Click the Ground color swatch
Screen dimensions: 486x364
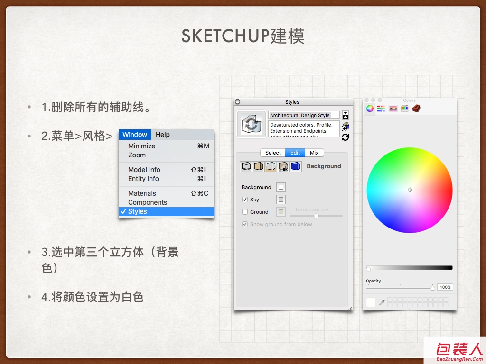[x=281, y=212]
